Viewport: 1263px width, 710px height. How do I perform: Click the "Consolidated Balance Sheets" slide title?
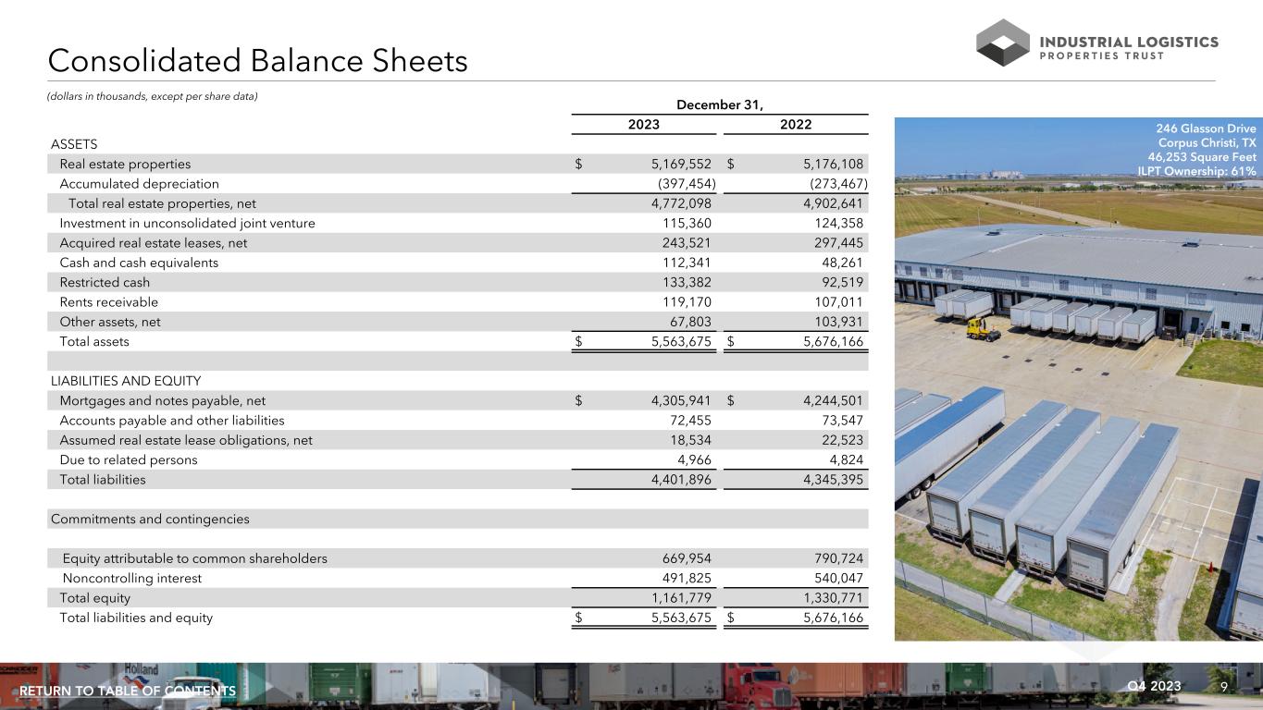click(x=258, y=62)
